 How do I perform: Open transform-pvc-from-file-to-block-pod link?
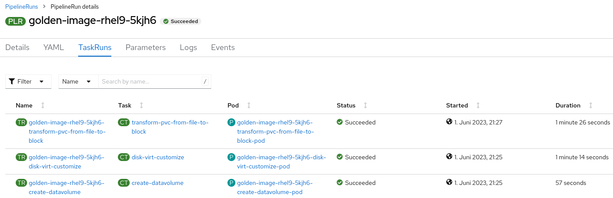click(x=276, y=131)
